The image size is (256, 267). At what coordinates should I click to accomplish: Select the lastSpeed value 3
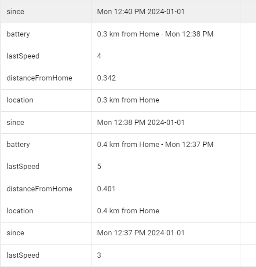click(x=99, y=255)
